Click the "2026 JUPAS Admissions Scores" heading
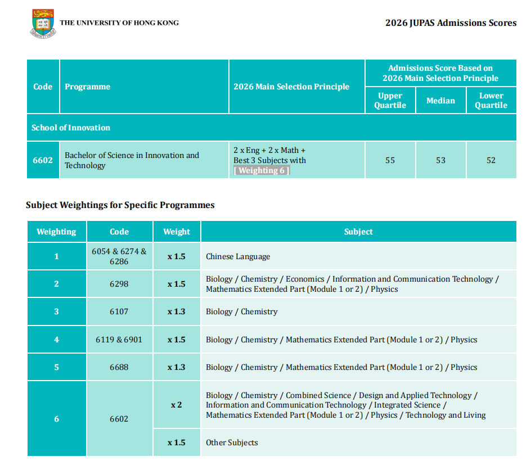Screen dimensions: 531x461 pos(451,22)
